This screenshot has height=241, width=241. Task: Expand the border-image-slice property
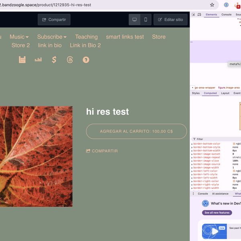point(192,161)
